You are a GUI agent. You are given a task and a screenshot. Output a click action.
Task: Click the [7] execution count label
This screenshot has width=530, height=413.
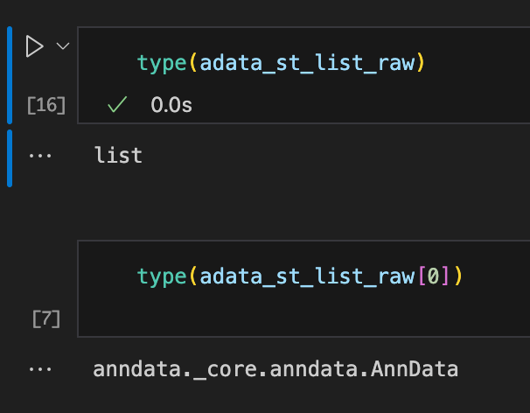coord(46,318)
